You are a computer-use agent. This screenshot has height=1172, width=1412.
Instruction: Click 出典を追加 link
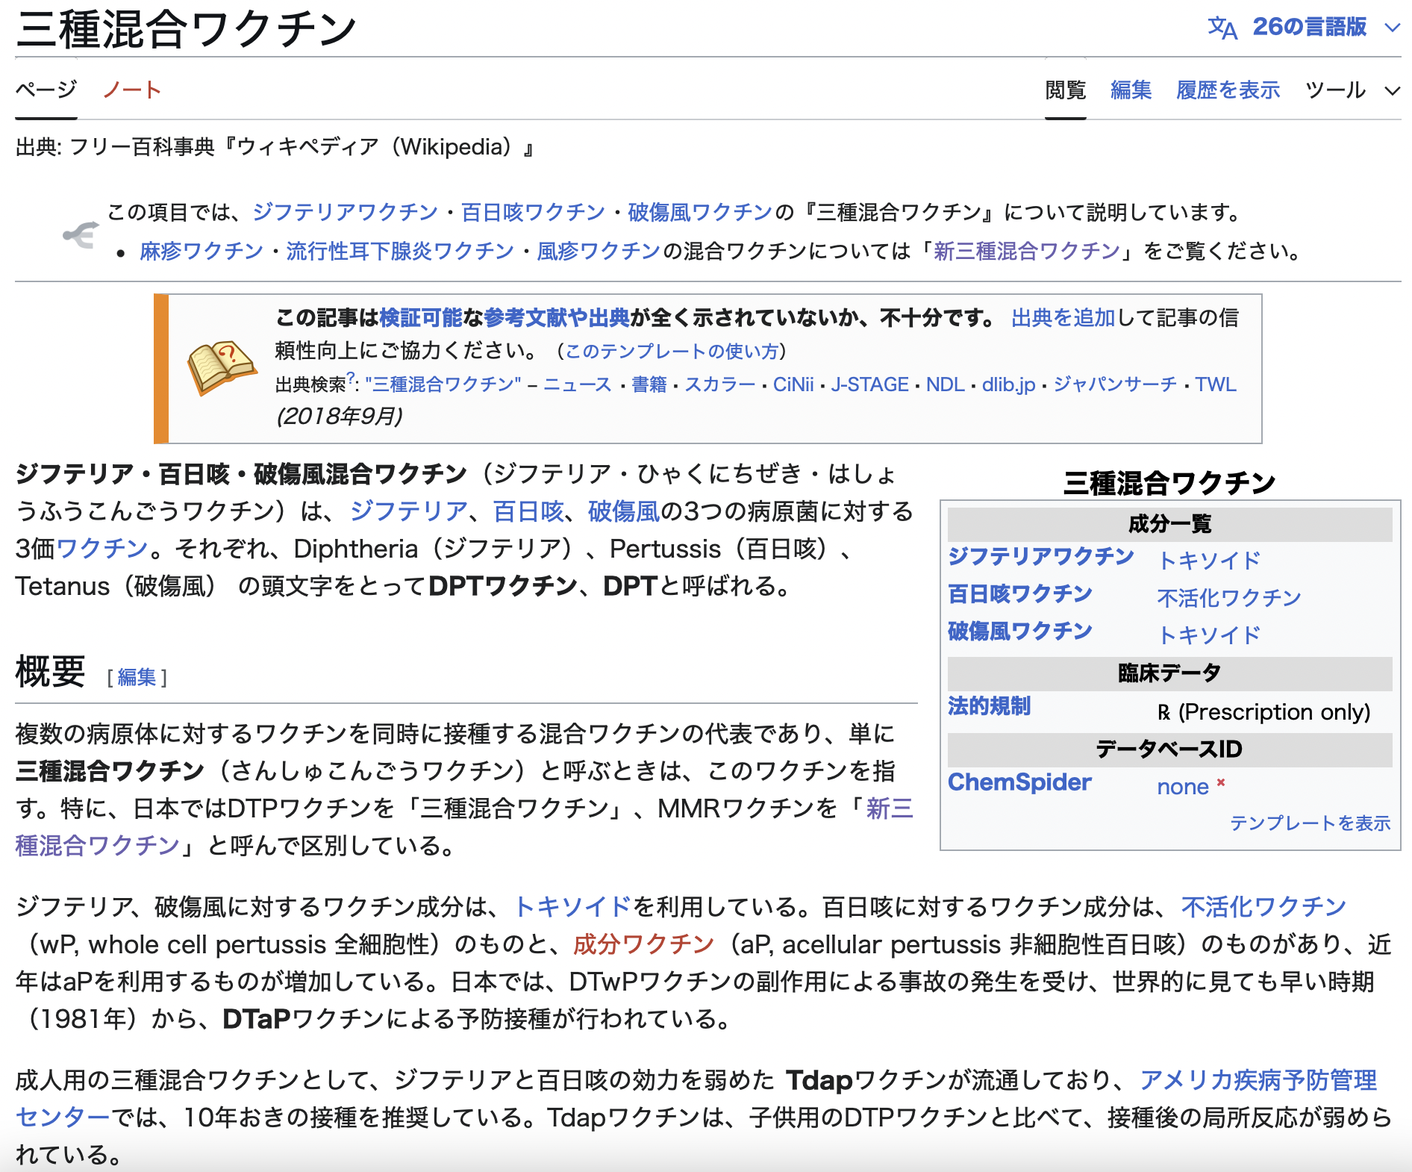coord(1063,318)
